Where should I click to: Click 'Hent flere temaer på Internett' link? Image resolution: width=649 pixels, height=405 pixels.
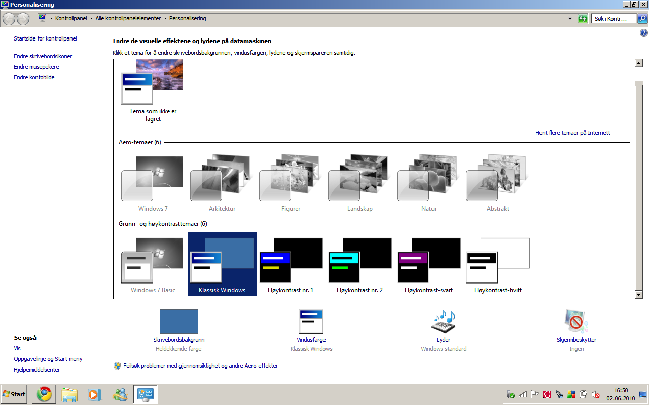573,133
